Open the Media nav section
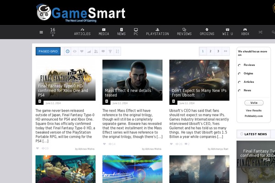This screenshot has width=275, height=183. click(x=104, y=32)
